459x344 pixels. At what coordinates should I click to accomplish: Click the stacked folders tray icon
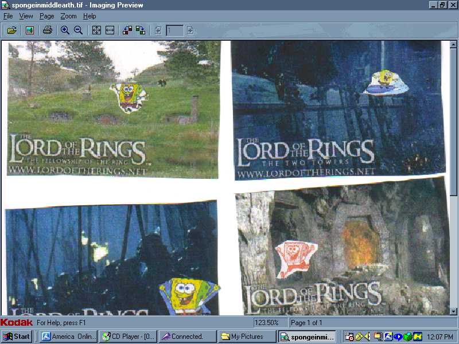pyautogui.click(x=378, y=337)
